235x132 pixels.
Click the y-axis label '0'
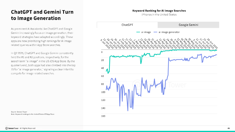[x=102, y=52]
